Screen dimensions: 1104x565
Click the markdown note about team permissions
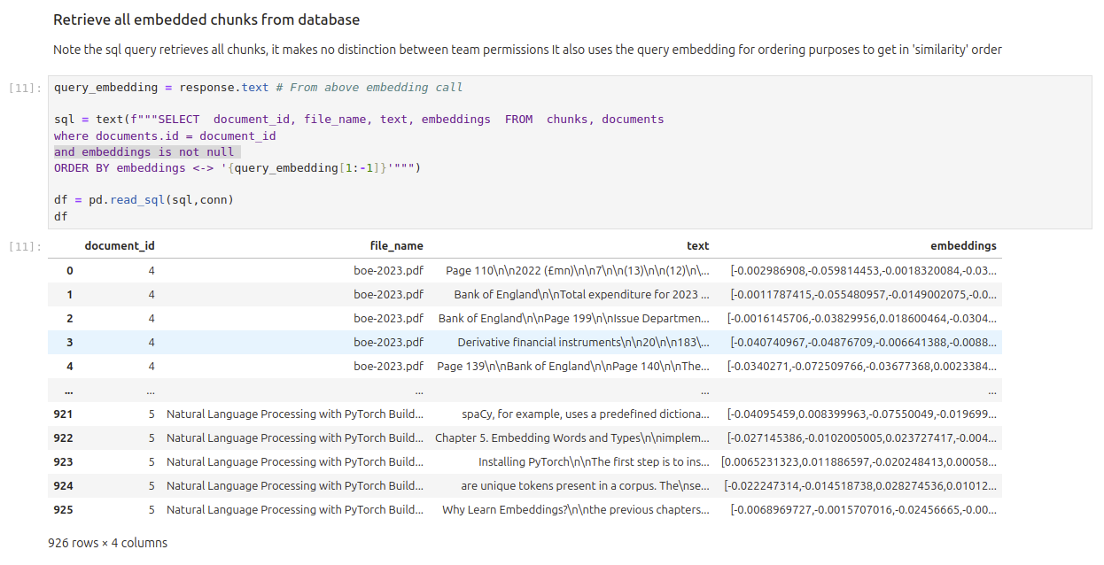point(527,50)
